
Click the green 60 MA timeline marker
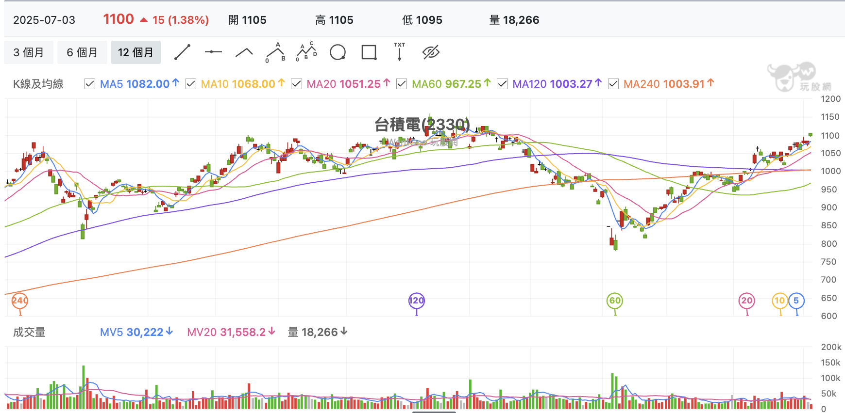coord(615,301)
